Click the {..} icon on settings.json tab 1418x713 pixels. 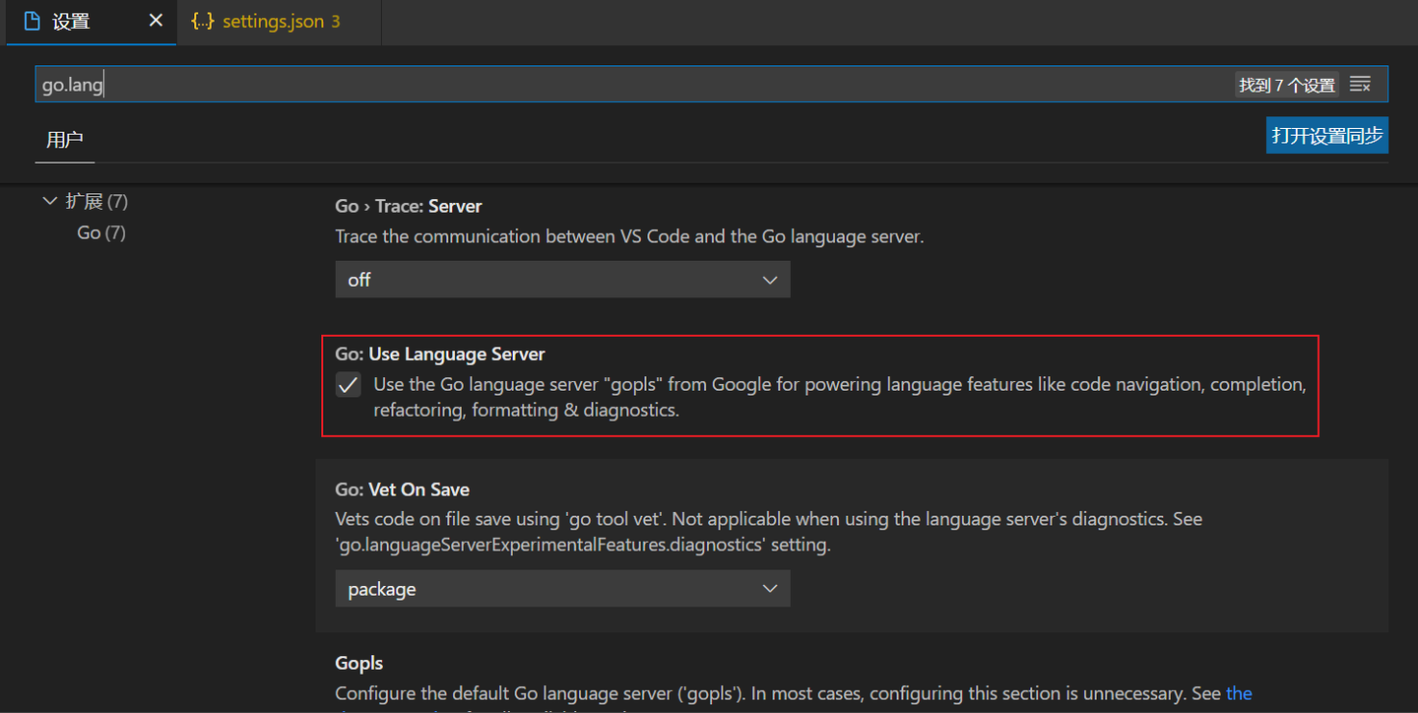200,22
